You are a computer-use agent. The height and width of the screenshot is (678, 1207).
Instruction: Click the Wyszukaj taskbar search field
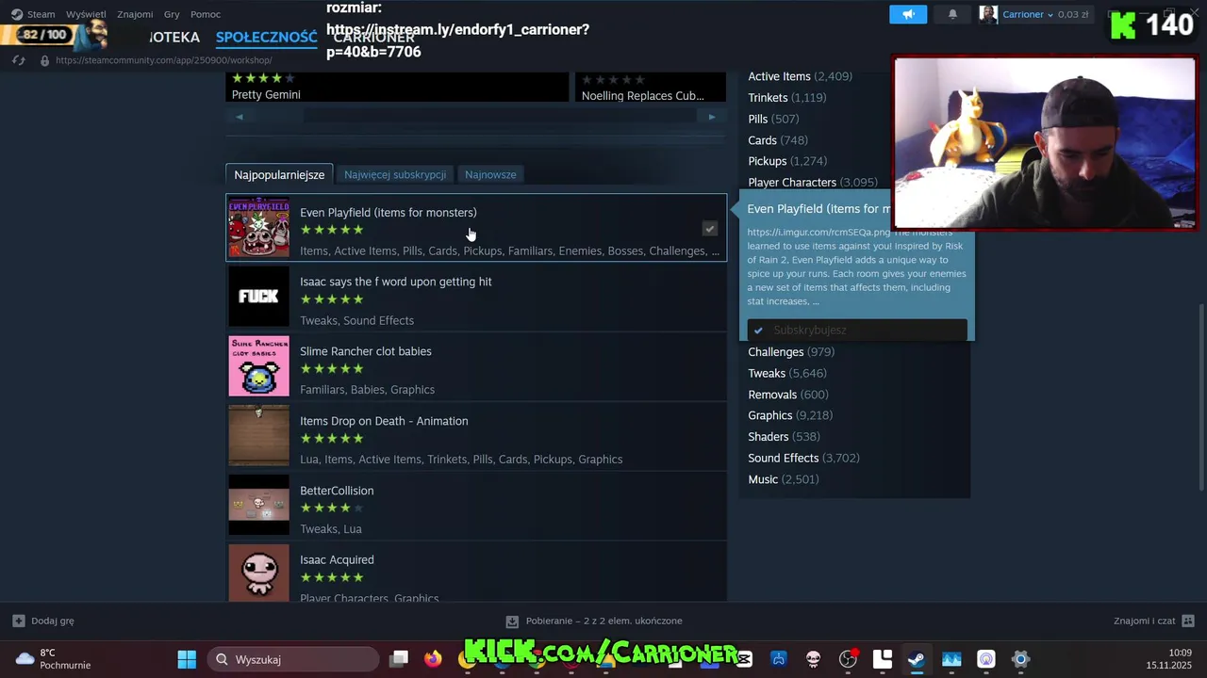pyautogui.click(x=292, y=659)
